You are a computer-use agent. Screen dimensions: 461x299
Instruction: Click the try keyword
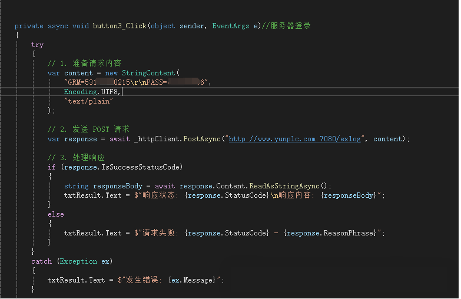[x=37, y=45]
